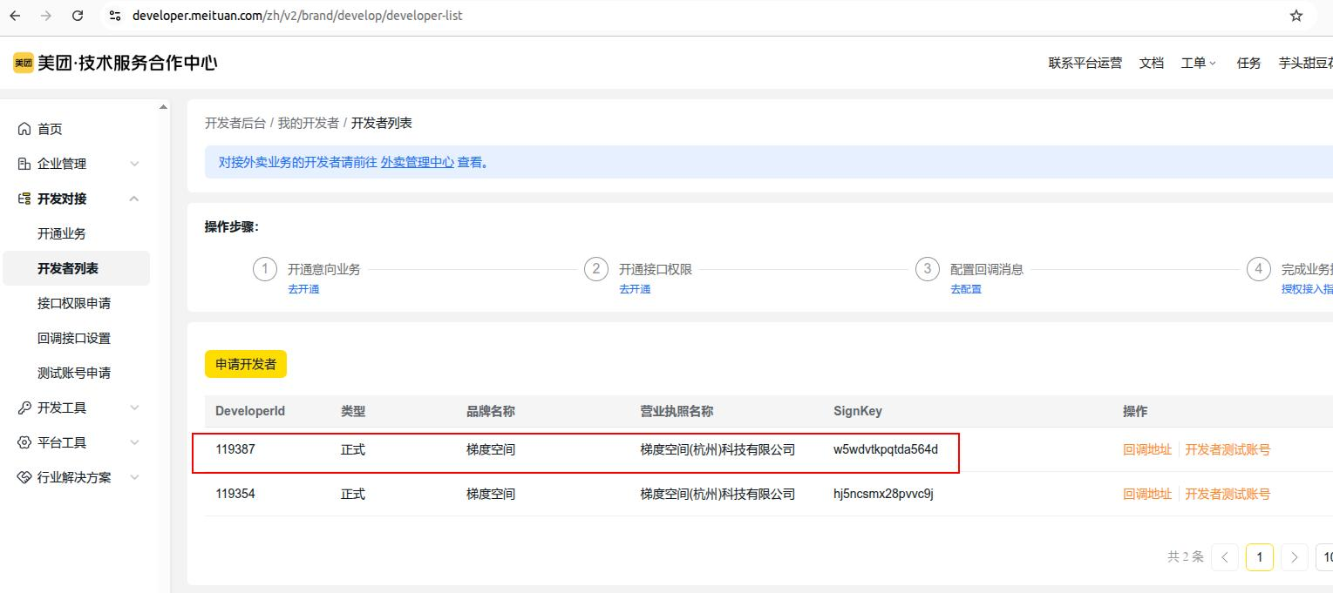This screenshot has width=1333, height=593.
Task: Click the browser address bar URL
Action: pos(297,16)
